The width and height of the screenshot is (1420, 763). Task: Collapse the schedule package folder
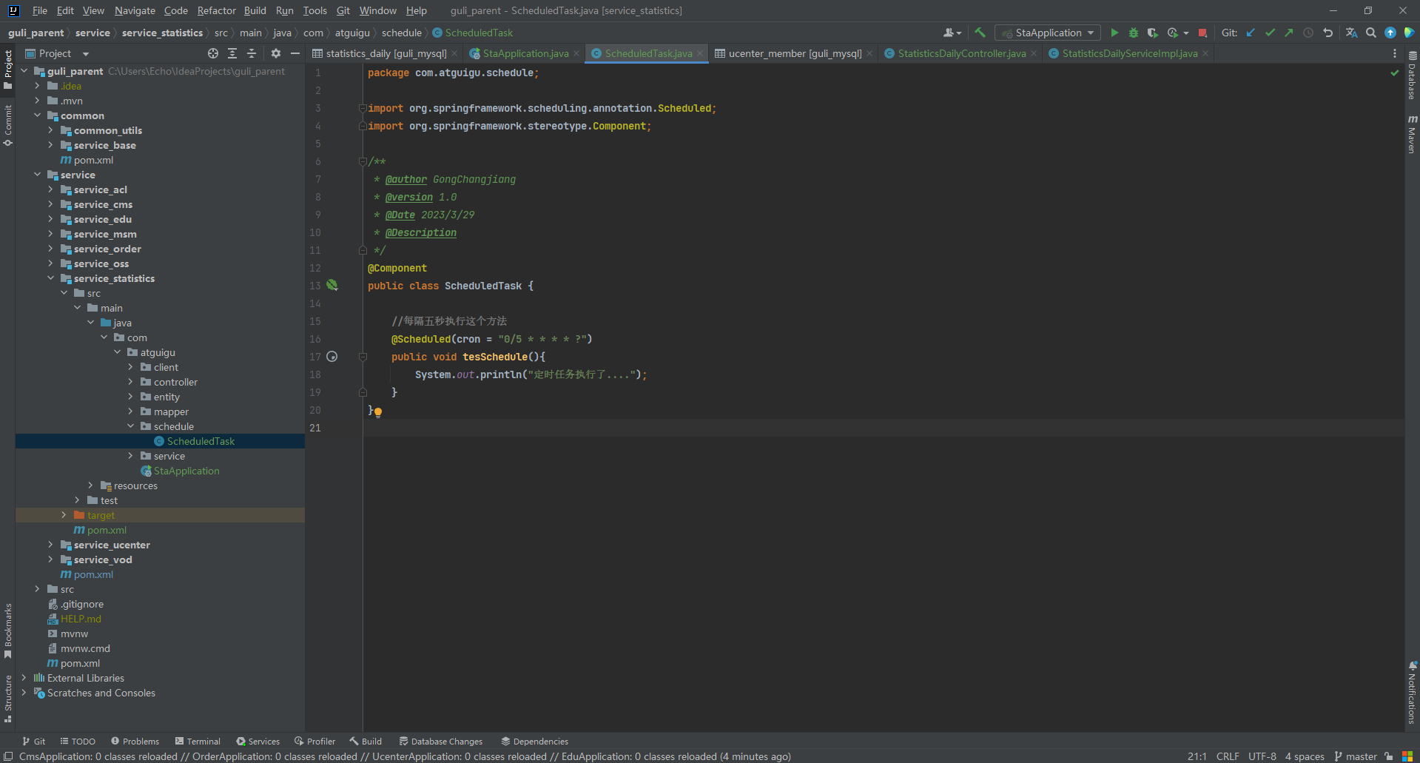[x=131, y=426]
